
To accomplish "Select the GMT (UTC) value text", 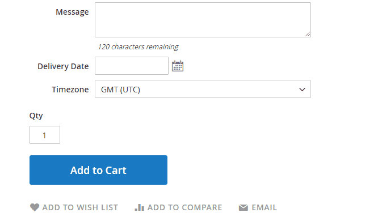I will tap(120, 90).
